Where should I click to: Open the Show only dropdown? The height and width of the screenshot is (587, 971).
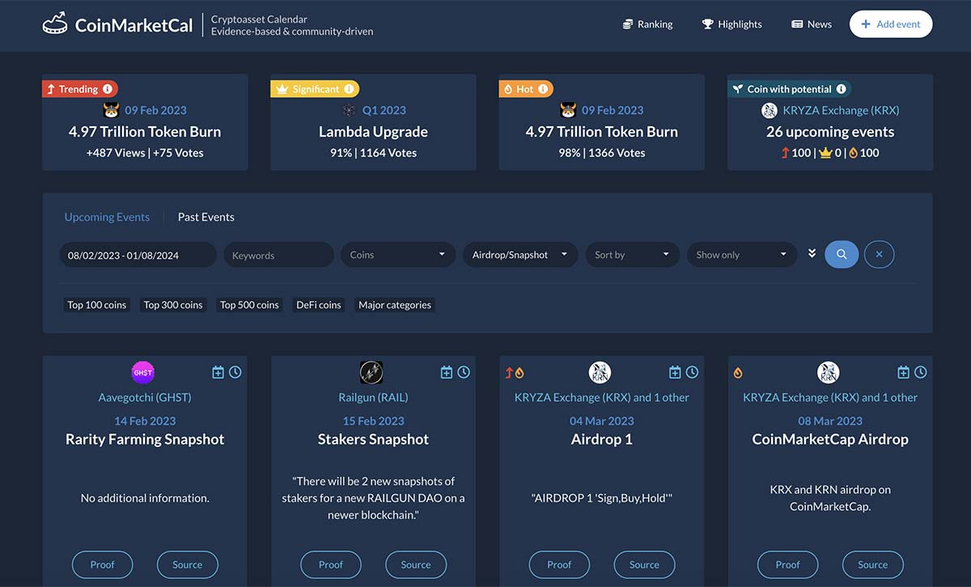(x=741, y=254)
